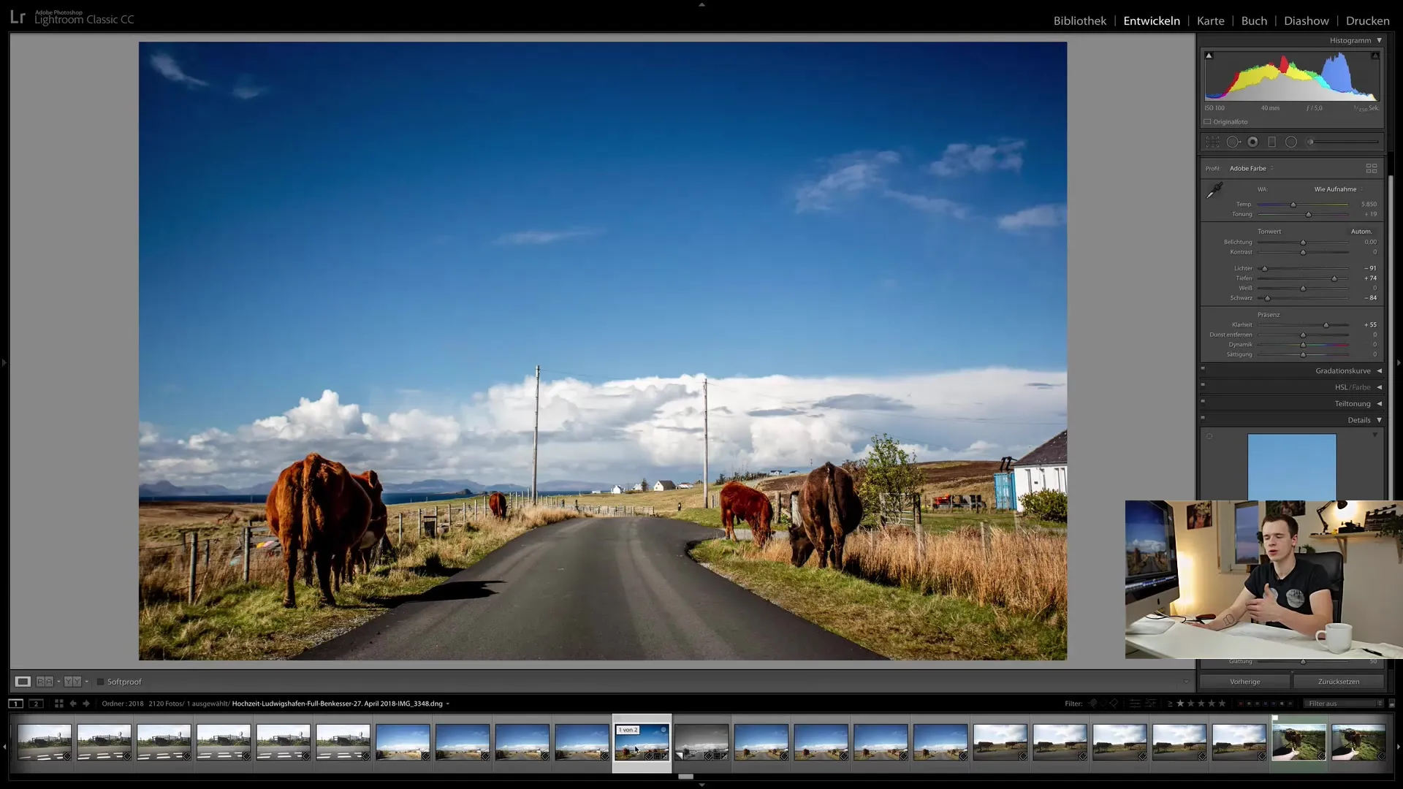
Task: Click the Zurücksetzen button
Action: click(1339, 682)
